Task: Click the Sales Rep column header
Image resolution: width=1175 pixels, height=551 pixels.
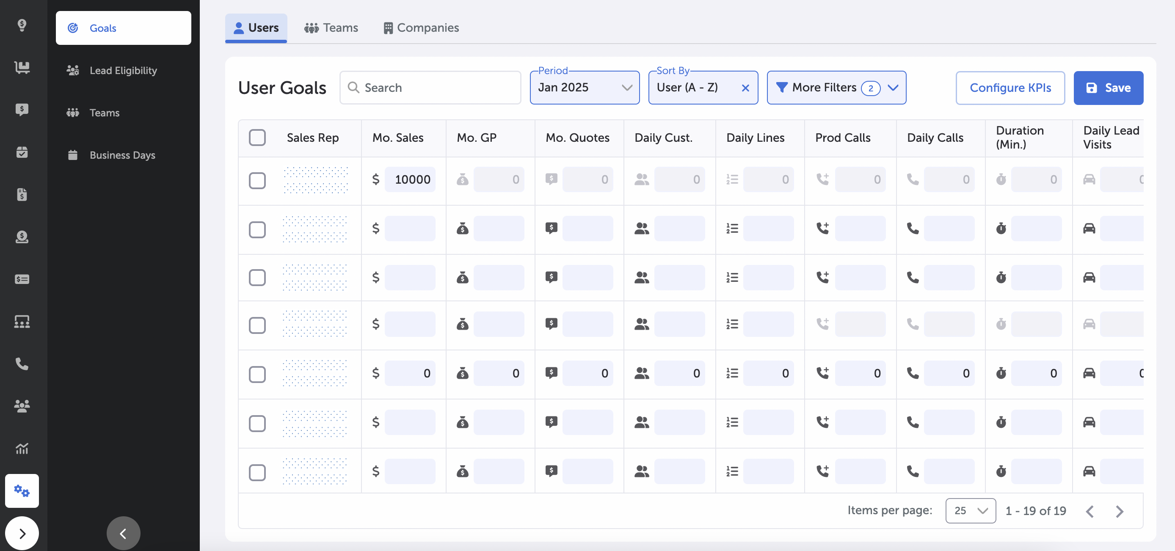Action: pos(312,137)
